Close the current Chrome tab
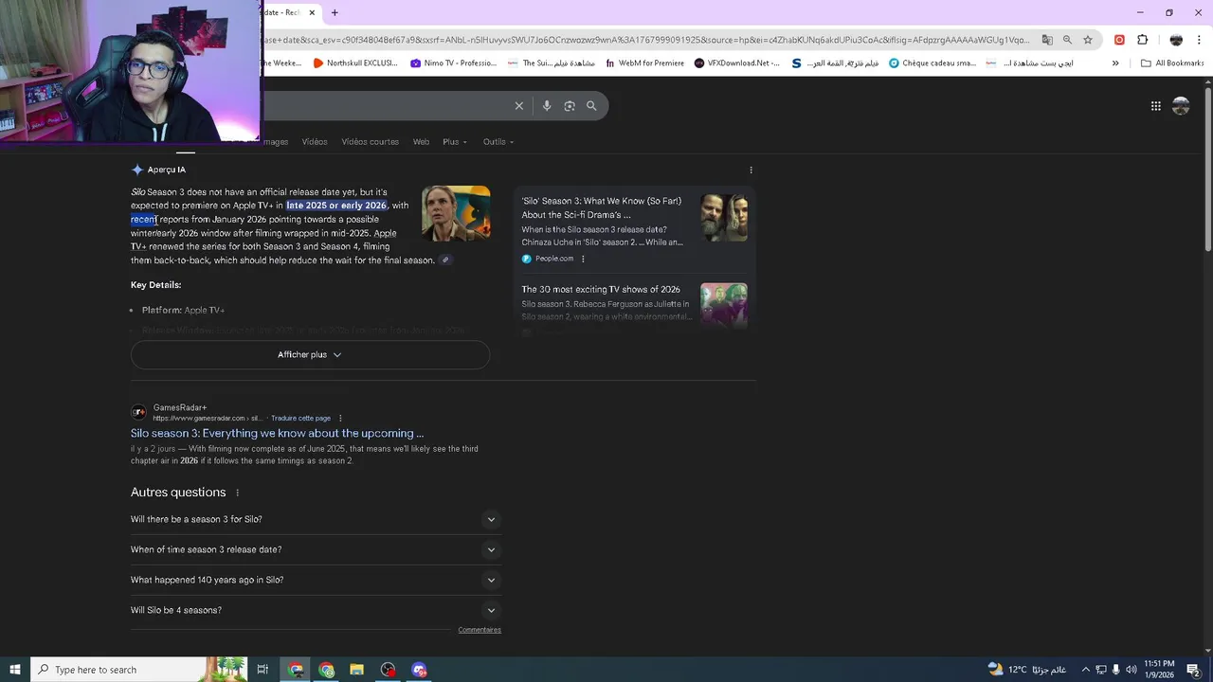 pos(312,12)
